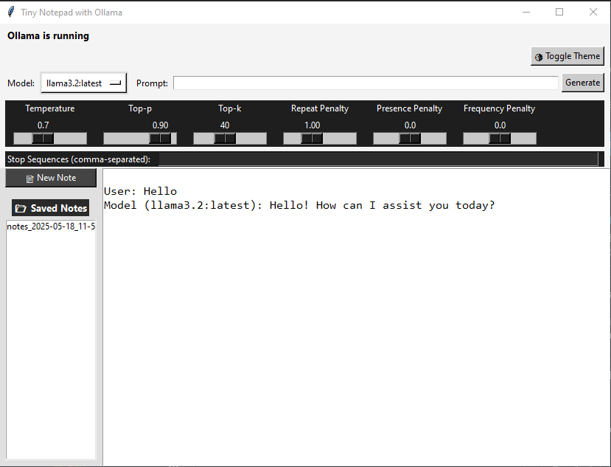This screenshot has width=611, height=467.
Task: Create a New Note
Action: point(51,178)
